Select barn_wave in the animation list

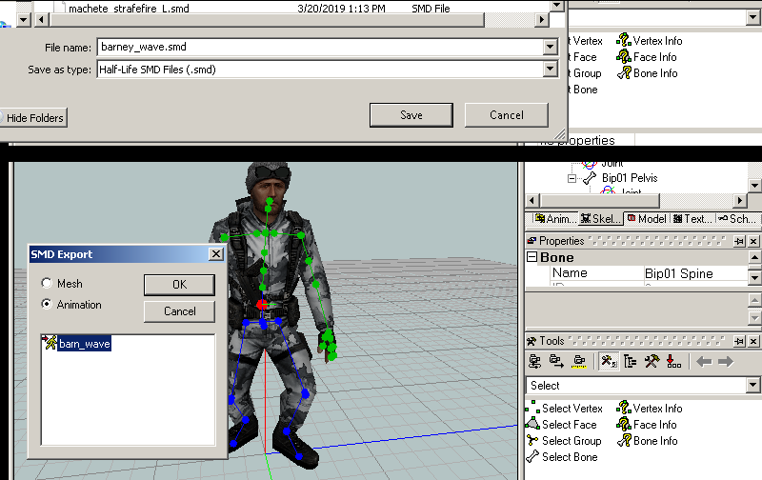point(84,344)
